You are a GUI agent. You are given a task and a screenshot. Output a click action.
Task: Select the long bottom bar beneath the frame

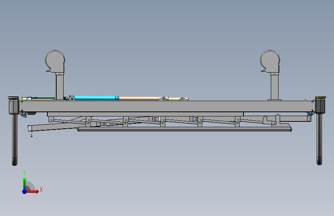pyautogui.click(x=185, y=129)
